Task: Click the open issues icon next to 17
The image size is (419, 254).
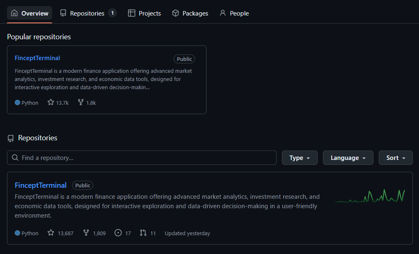Action: tap(118, 233)
